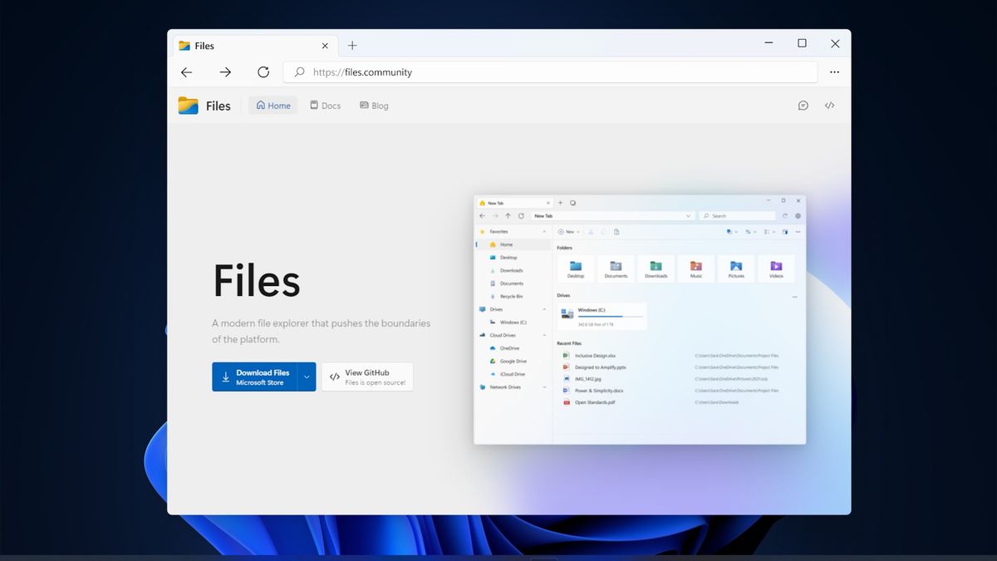Open the Downloads folder card
997x561 pixels.
pos(656,268)
